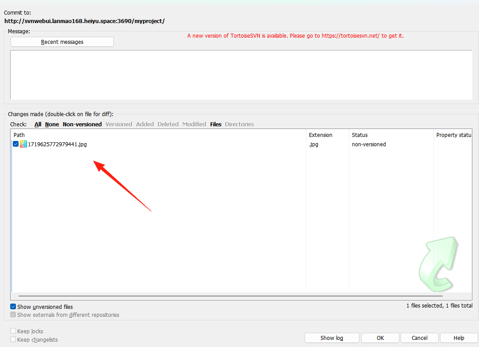
Task: Open the Recent messages list
Action: [62, 42]
